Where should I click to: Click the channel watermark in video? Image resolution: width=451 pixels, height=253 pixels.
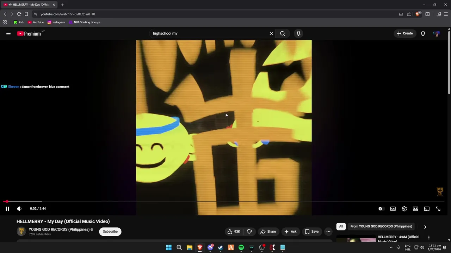click(440, 192)
